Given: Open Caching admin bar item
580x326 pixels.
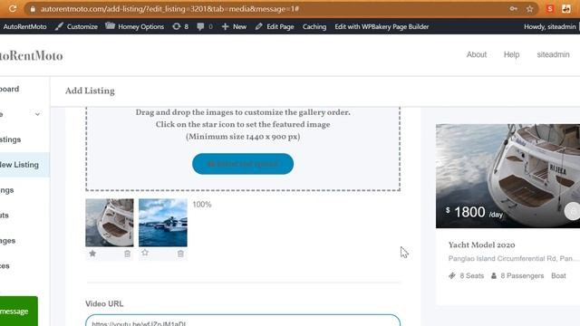Looking at the screenshot, I should click(x=314, y=26).
